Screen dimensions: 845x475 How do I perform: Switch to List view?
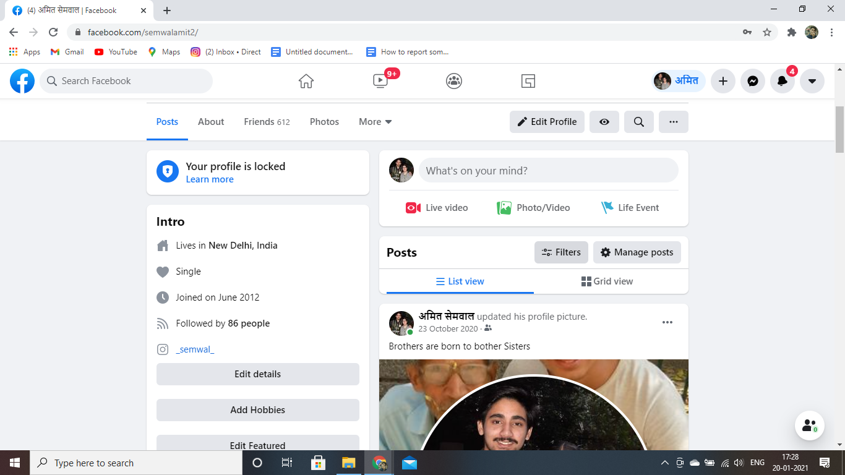460,281
